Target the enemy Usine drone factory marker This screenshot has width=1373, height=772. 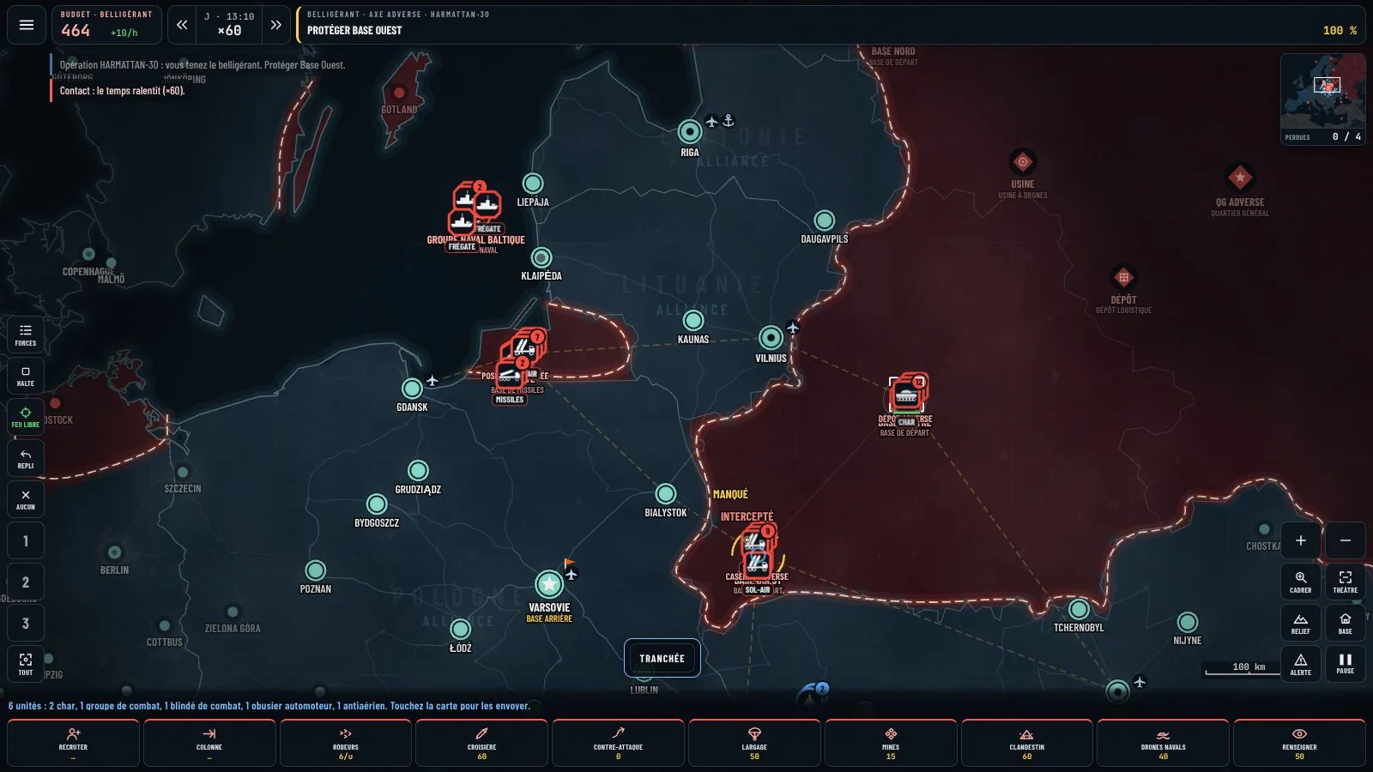click(1023, 161)
